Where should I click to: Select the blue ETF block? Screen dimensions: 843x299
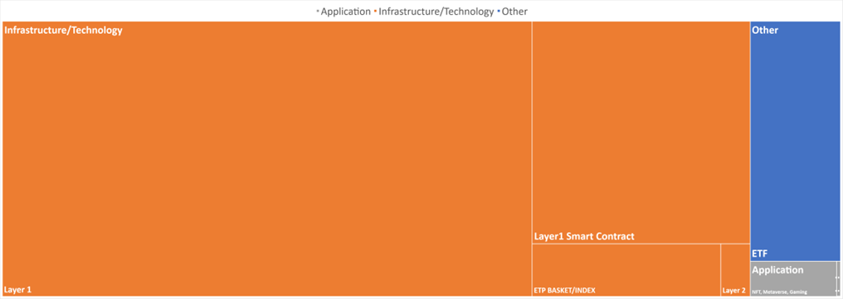[795, 141]
